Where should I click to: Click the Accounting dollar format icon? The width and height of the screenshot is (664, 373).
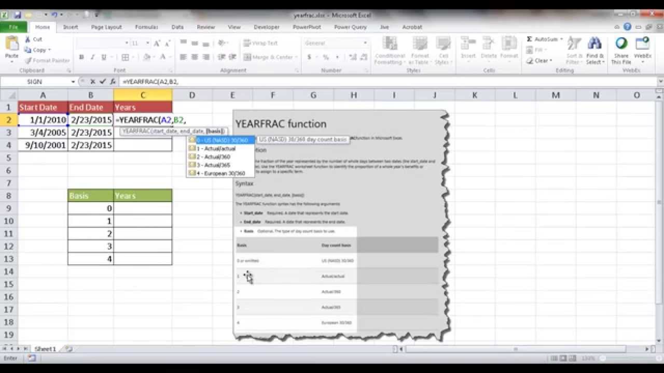tap(309, 58)
